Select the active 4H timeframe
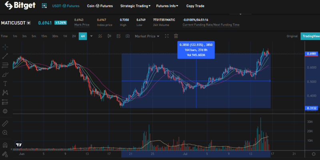This screenshot has width=320, height=160. click(83, 36)
